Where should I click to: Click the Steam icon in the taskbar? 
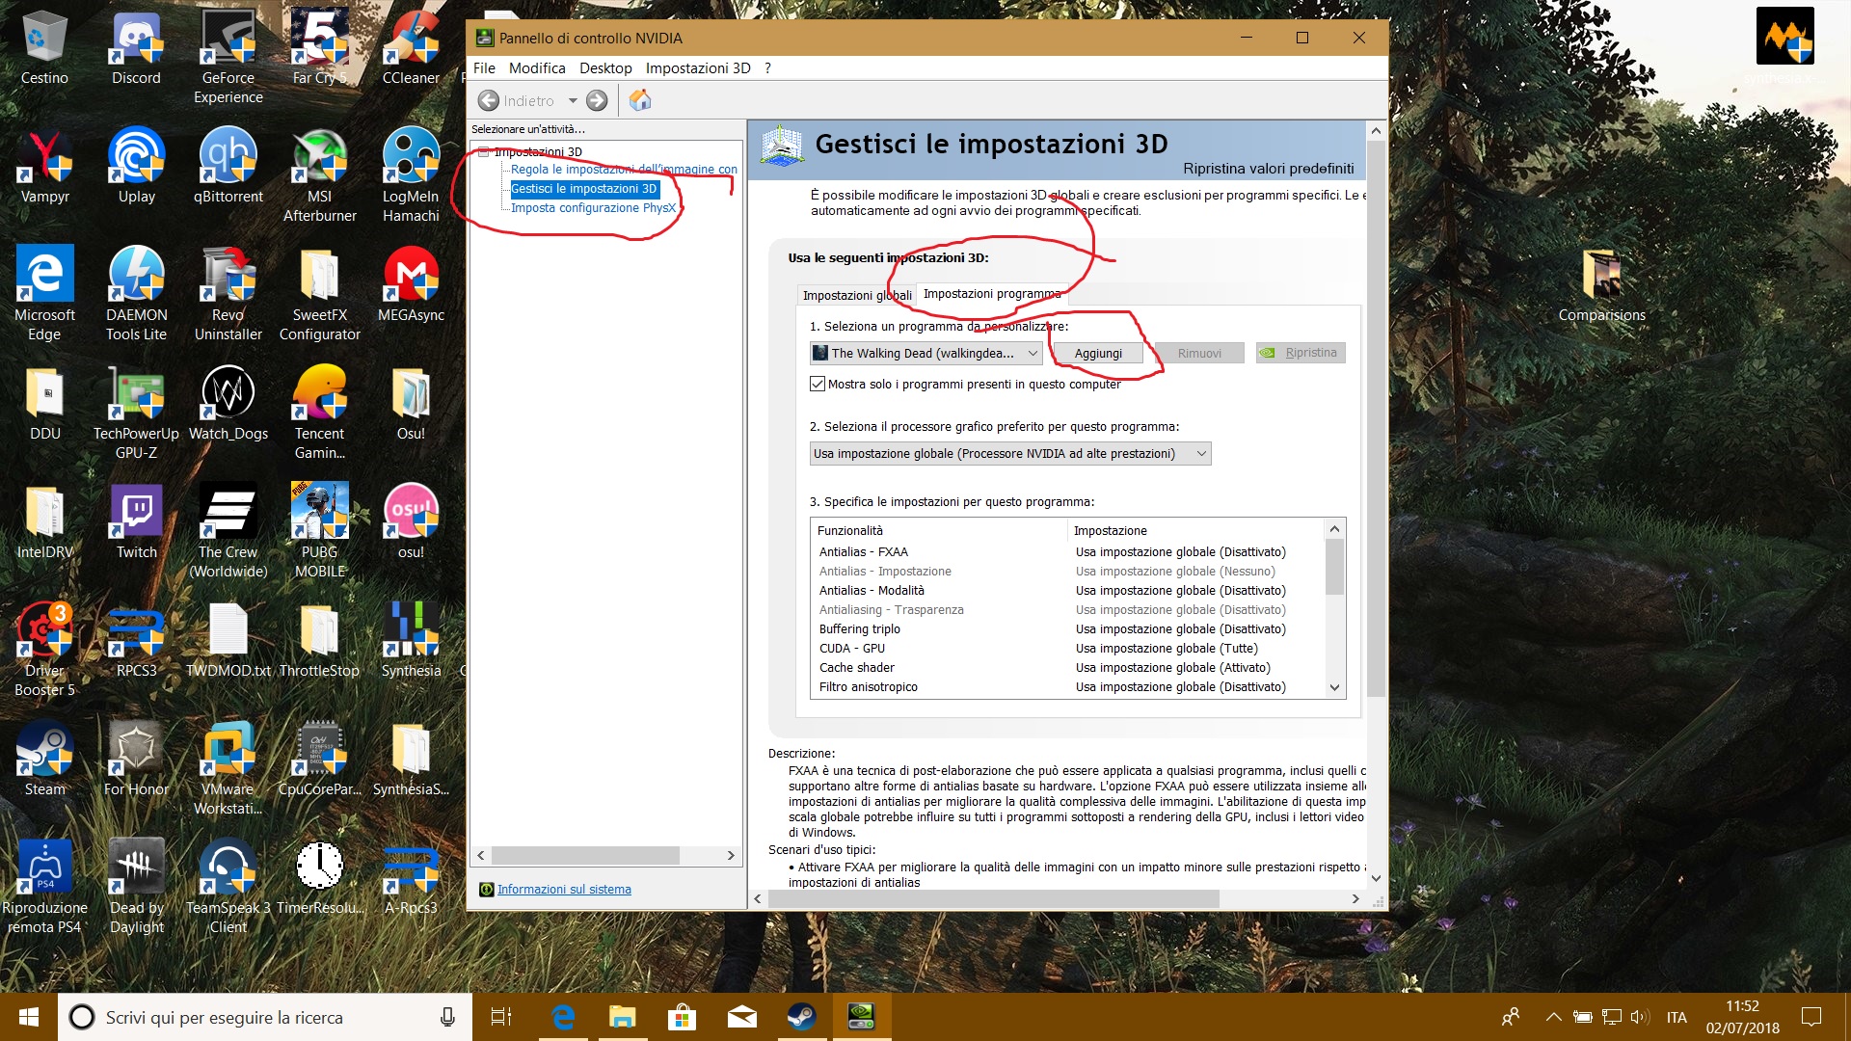tap(801, 1016)
